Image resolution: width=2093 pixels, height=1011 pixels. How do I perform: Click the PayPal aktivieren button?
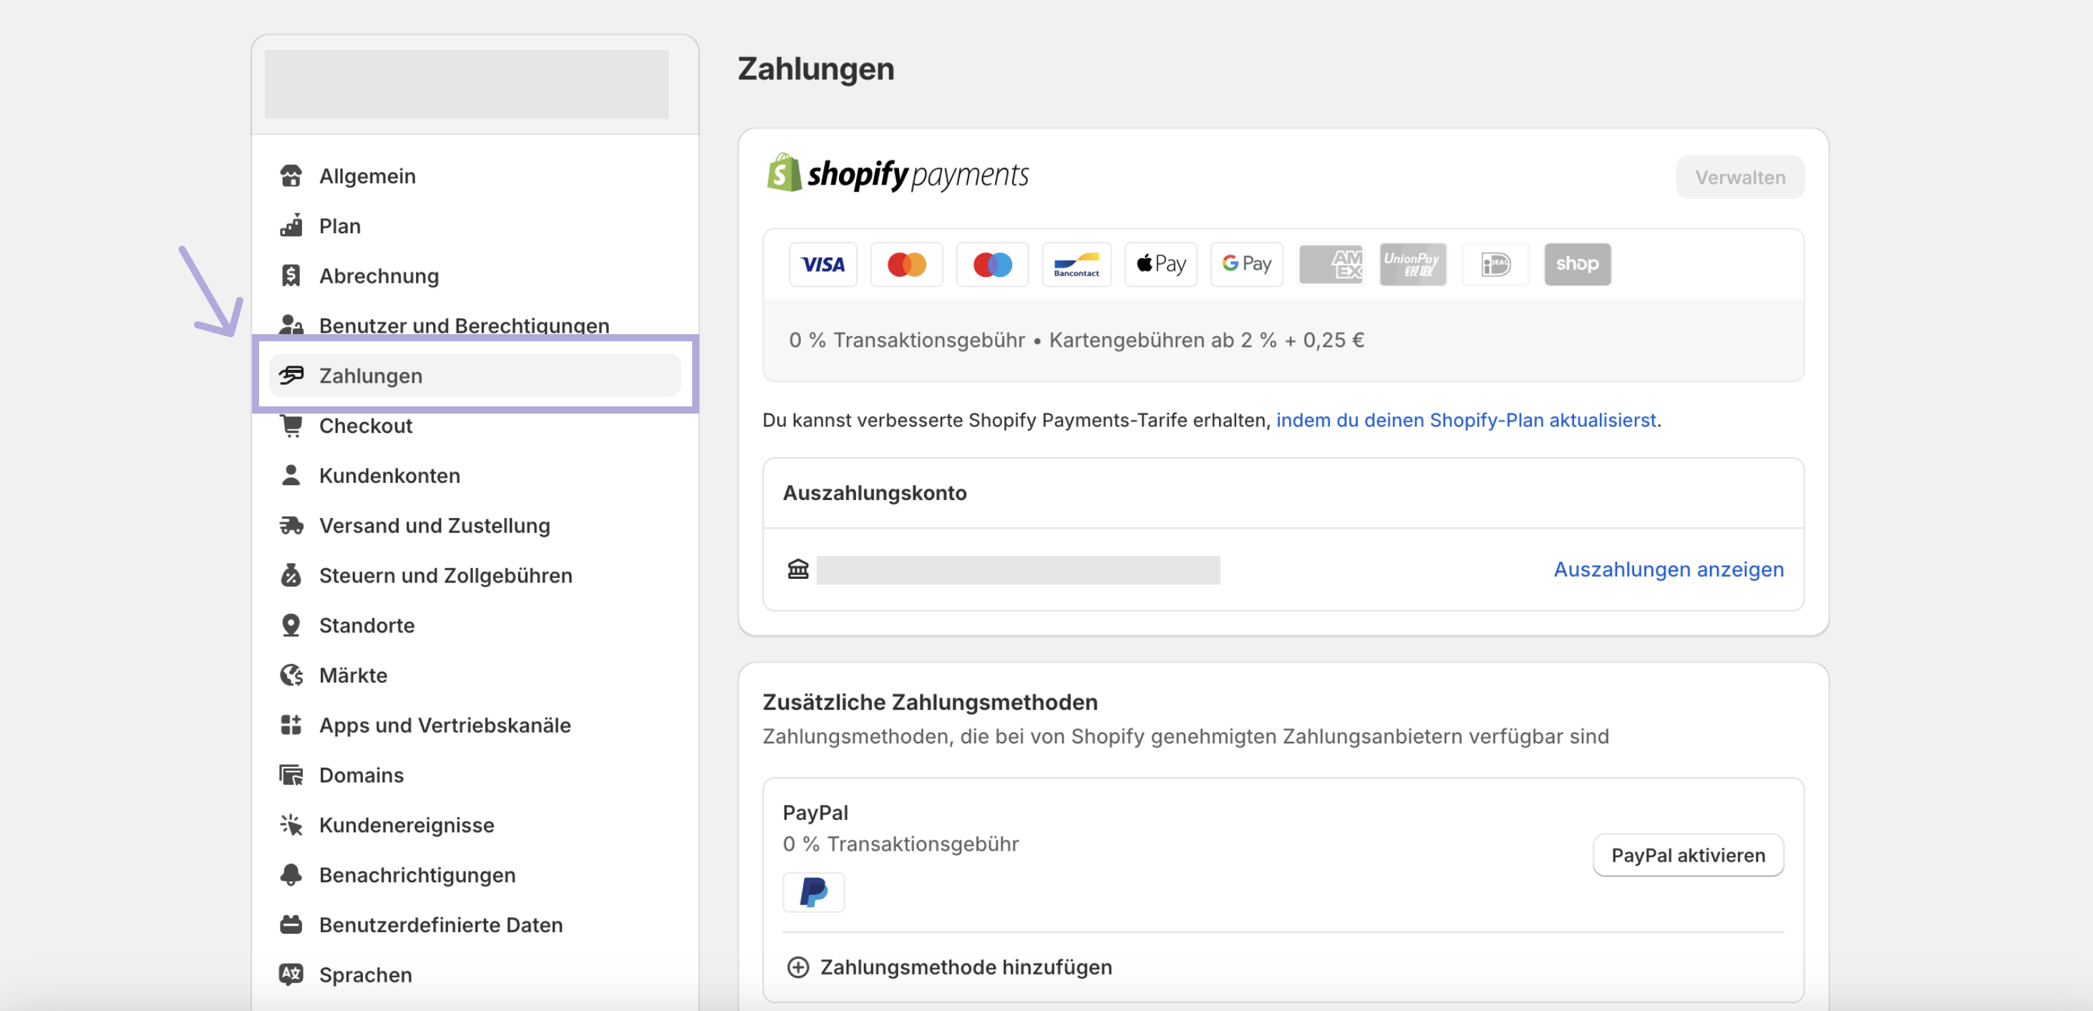pos(1688,855)
